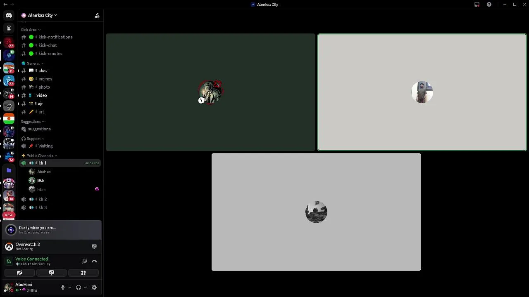Viewport: 529px width, 297px height.
Task: Disconnect from voice with hang-up icon
Action: pyautogui.click(x=94, y=261)
